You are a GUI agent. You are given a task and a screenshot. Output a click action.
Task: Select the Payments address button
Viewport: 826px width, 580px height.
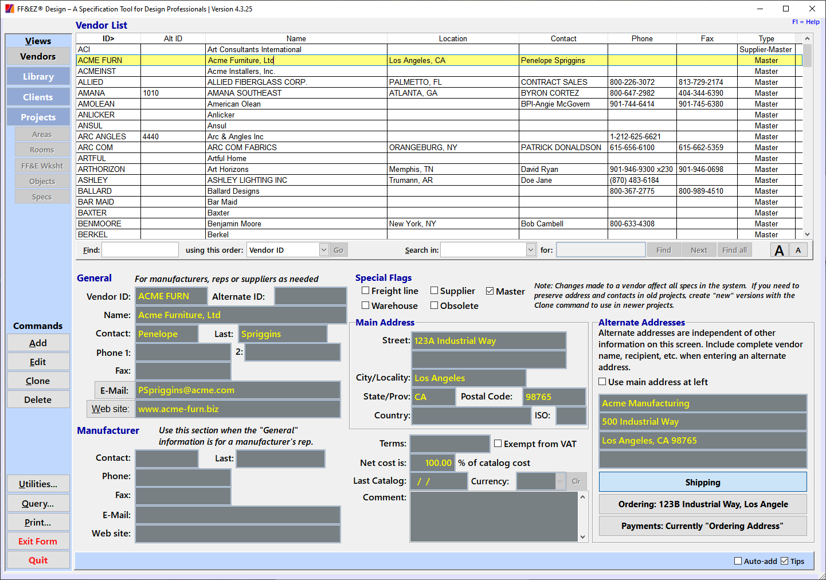click(x=703, y=526)
